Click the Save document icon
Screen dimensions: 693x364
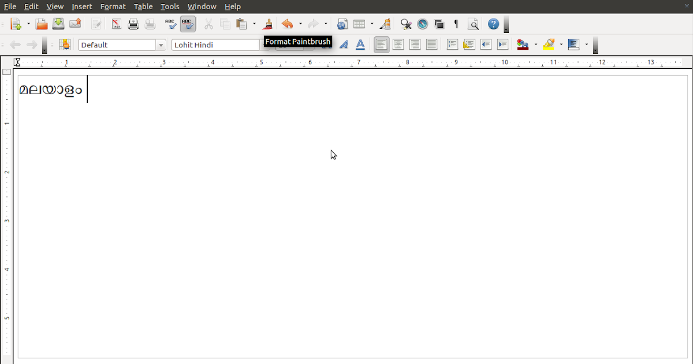point(58,24)
